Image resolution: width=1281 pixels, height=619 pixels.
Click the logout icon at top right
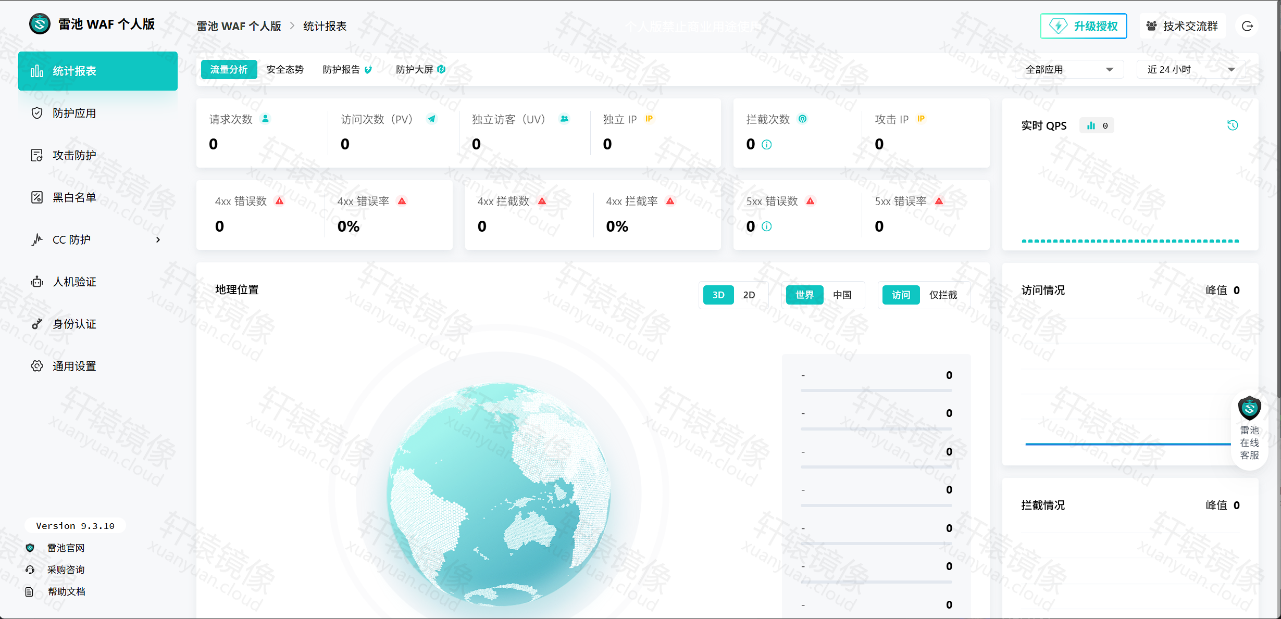pos(1247,26)
